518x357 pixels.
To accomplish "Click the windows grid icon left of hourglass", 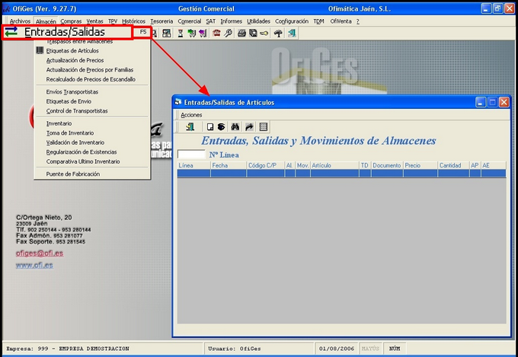I will 167,33.
